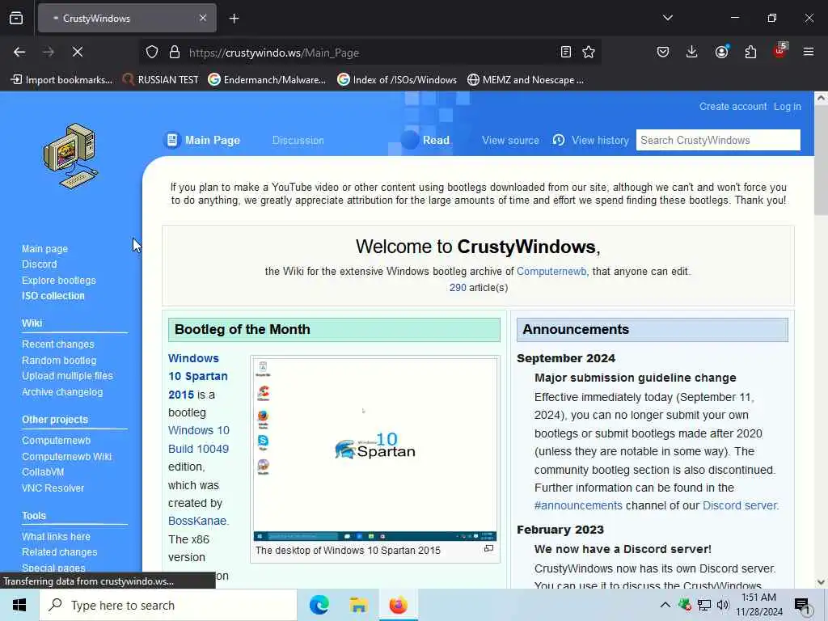Click the Create account link
This screenshot has height=621, width=828.
click(x=733, y=106)
